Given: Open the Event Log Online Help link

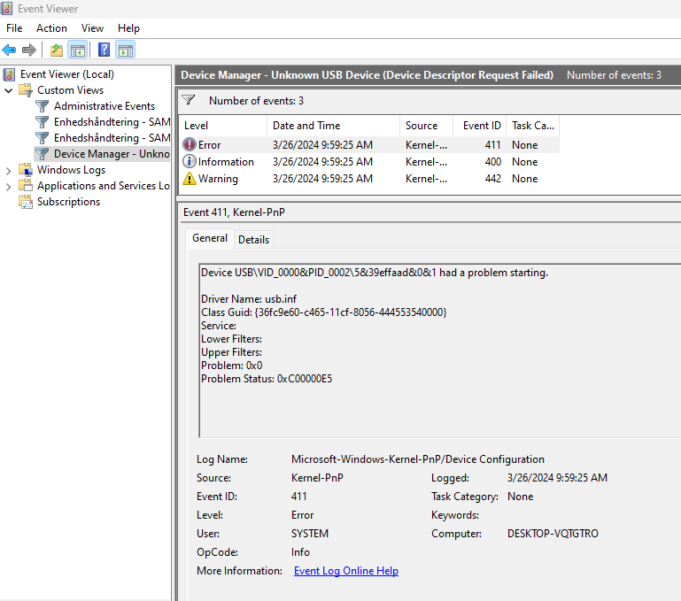Looking at the screenshot, I should [x=346, y=571].
